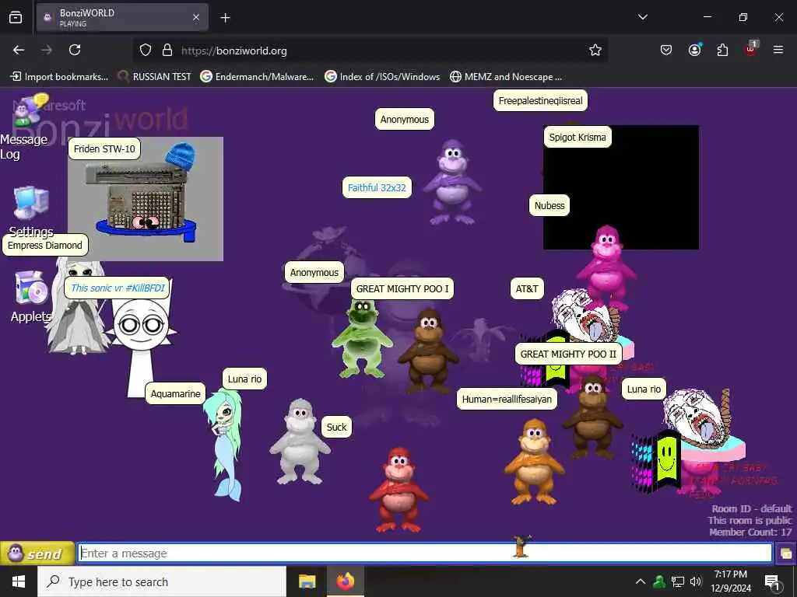The width and height of the screenshot is (797, 597).
Task: Open the Firefox account icon
Action: tap(694, 50)
